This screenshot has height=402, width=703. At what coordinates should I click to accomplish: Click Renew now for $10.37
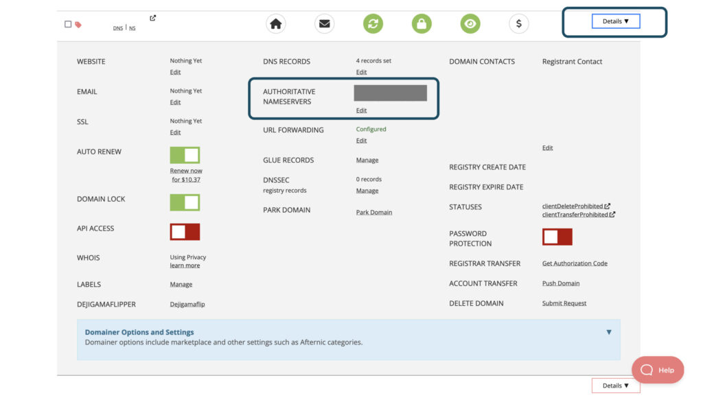click(x=186, y=175)
